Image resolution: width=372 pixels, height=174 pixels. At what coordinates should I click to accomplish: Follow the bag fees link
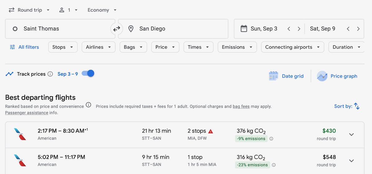[241, 106]
